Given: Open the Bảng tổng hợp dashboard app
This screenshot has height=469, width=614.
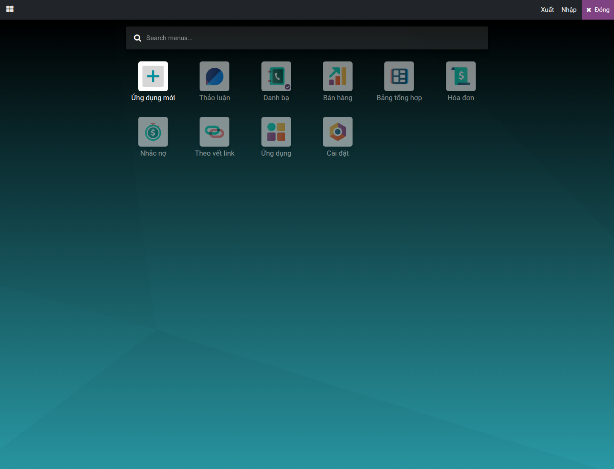Looking at the screenshot, I should pyautogui.click(x=399, y=76).
